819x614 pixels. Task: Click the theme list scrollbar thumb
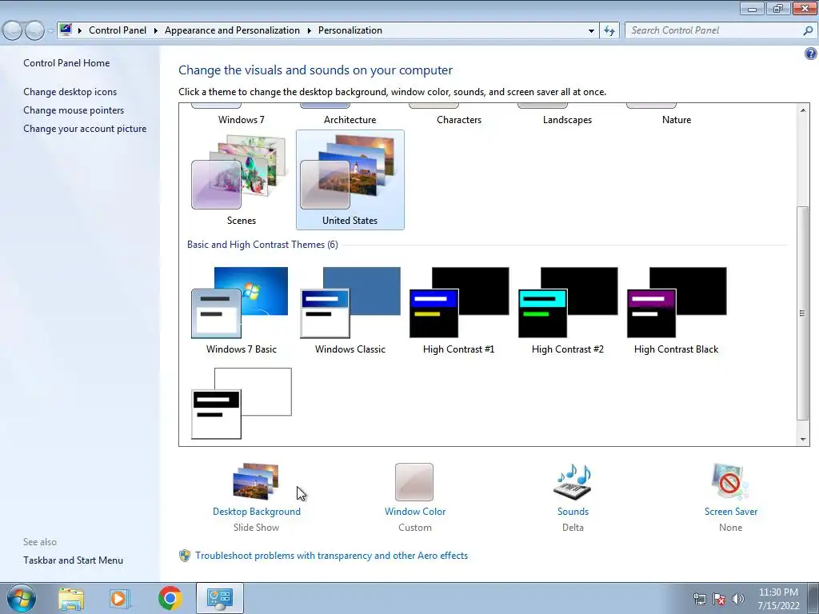803,313
